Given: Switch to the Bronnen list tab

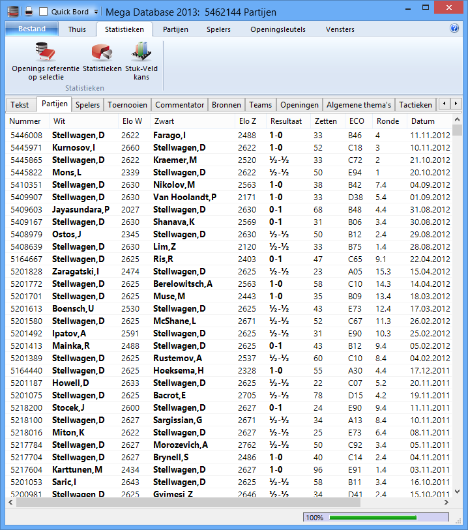Looking at the screenshot, I should pos(226,105).
